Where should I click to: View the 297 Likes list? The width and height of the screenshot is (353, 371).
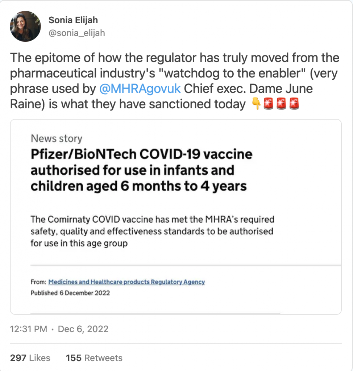tap(30, 358)
